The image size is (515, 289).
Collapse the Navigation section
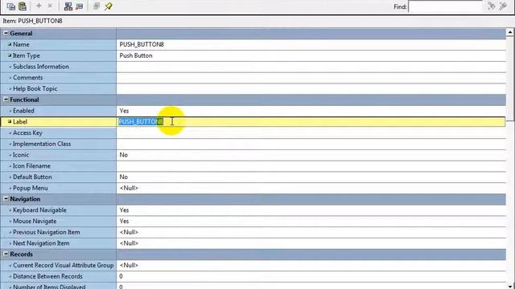pos(6,199)
